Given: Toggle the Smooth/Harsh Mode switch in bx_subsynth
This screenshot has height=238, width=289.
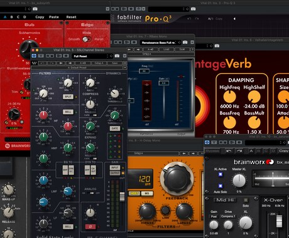Looking at the screenshot, I should [87, 39].
